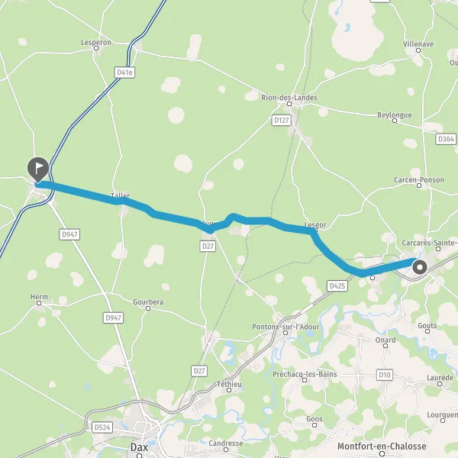Image resolution: width=458 pixels, height=458 pixels.
Task: Click the Carcen-Ponson village label
Action: 419,180
